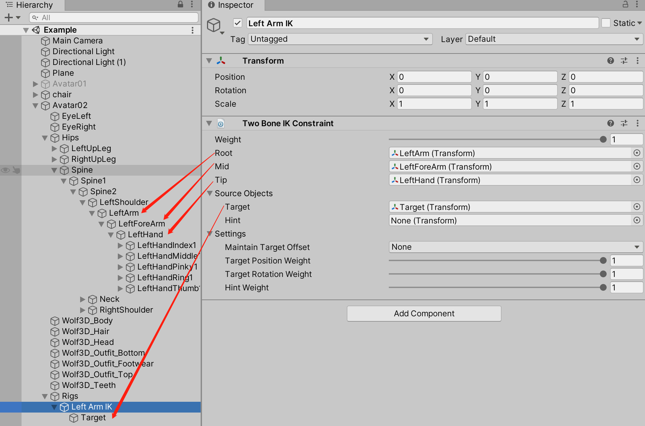645x426 pixels.
Task: Click the Unity scene icon beside Example
Action: tap(36, 30)
